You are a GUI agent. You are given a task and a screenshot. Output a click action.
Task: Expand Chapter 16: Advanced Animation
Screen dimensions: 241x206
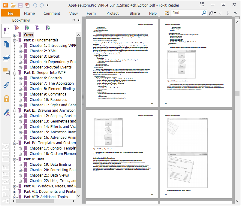point(20,138)
